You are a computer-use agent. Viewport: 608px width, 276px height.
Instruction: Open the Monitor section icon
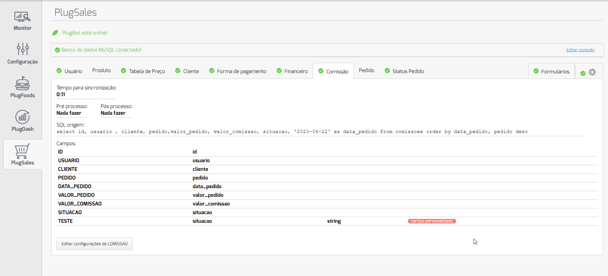22,17
